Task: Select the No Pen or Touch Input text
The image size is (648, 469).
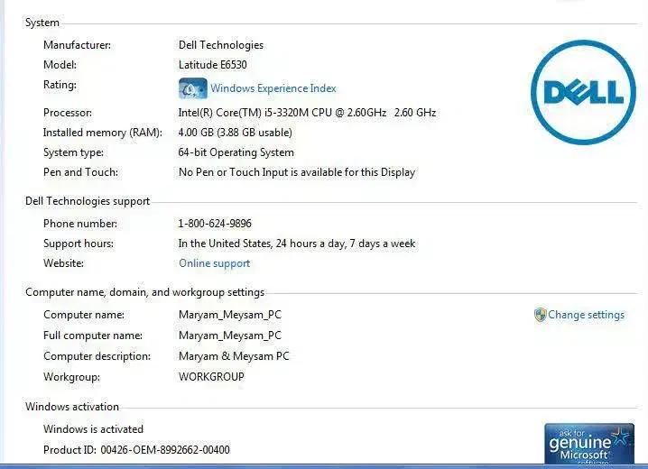Action: pyautogui.click(x=297, y=172)
